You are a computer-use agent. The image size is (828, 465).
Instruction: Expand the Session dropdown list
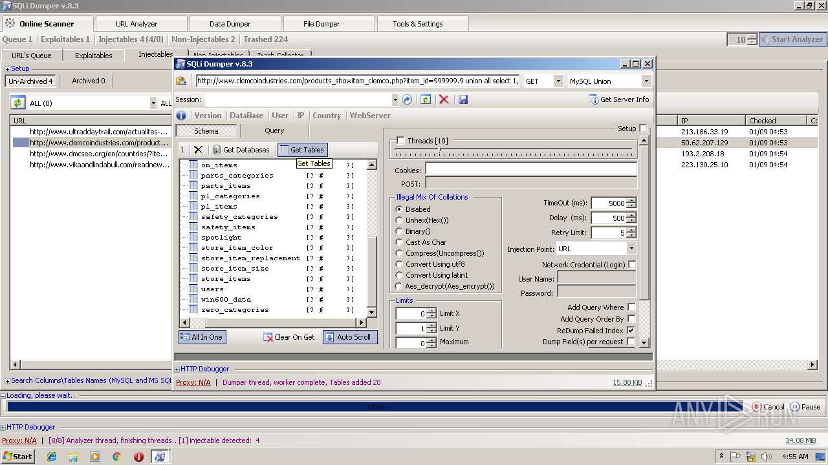(x=395, y=99)
